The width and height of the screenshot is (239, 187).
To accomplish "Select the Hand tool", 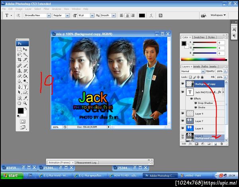I will 20,103.
